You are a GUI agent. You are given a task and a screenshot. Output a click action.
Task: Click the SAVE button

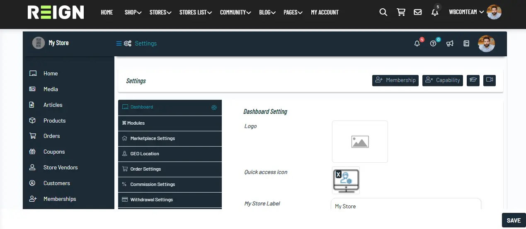pyautogui.click(x=514, y=220)
